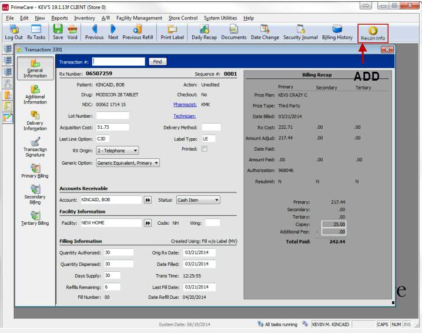This screenshot has height=333, width=422.
Task: Click the Last Line Option field
Action: 102,139
